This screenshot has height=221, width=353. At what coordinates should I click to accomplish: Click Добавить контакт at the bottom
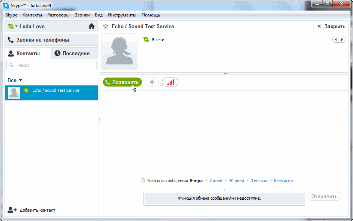point(31,210)
